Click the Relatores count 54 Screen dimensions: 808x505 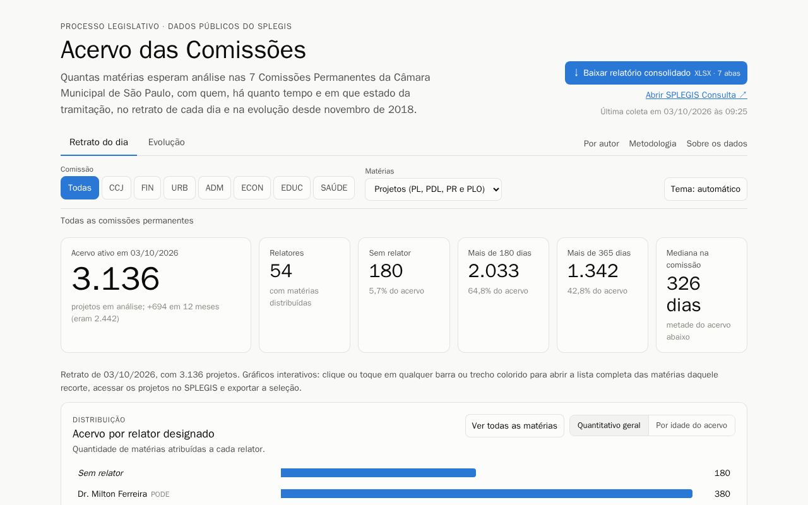coord(281,271)
